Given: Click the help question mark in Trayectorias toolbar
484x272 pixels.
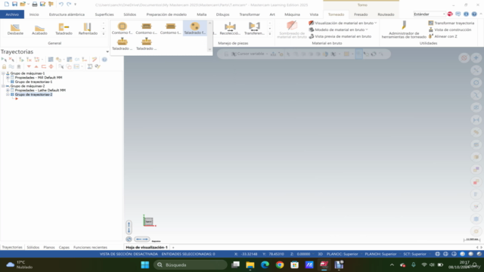Looking at the screenshot, I should click(x=104, y=60).
